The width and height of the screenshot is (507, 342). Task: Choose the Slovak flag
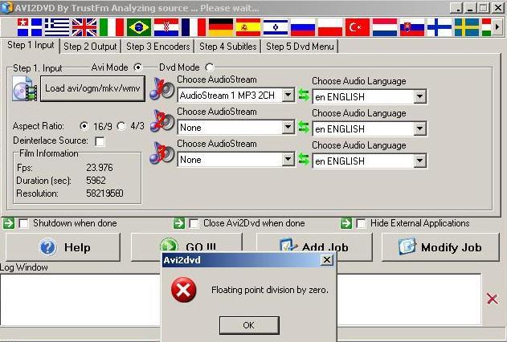point(412,27)
